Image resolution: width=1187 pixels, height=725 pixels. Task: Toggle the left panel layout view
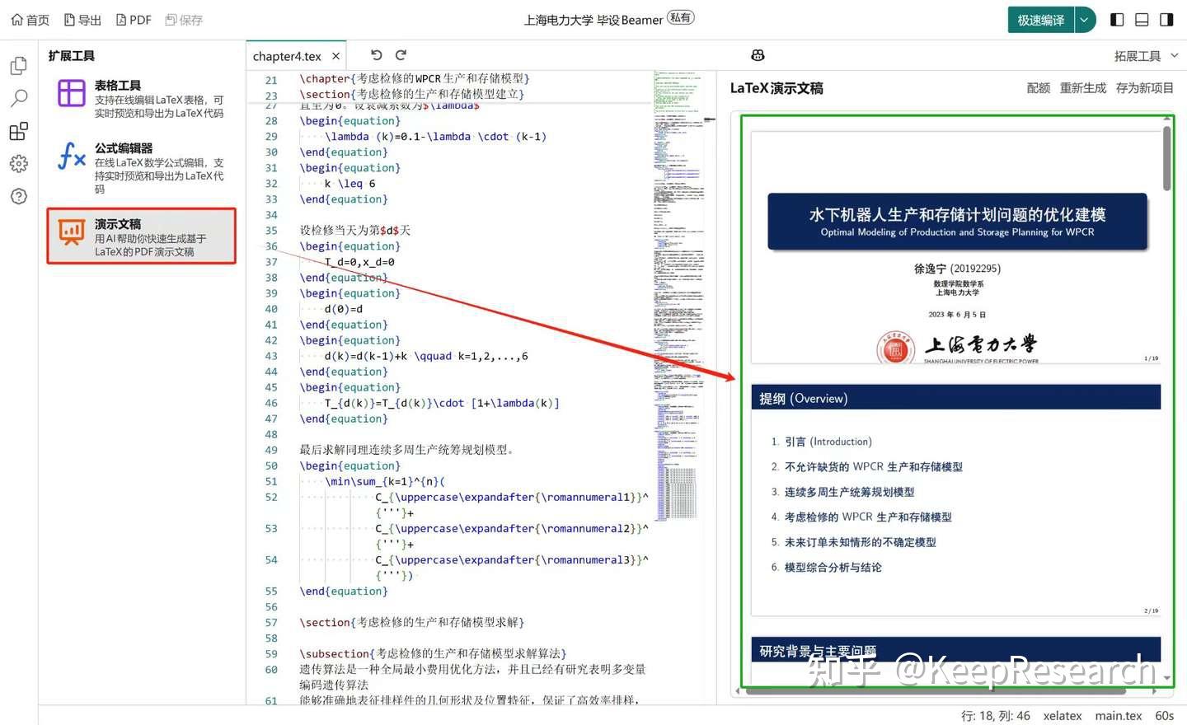point(1115,19)
